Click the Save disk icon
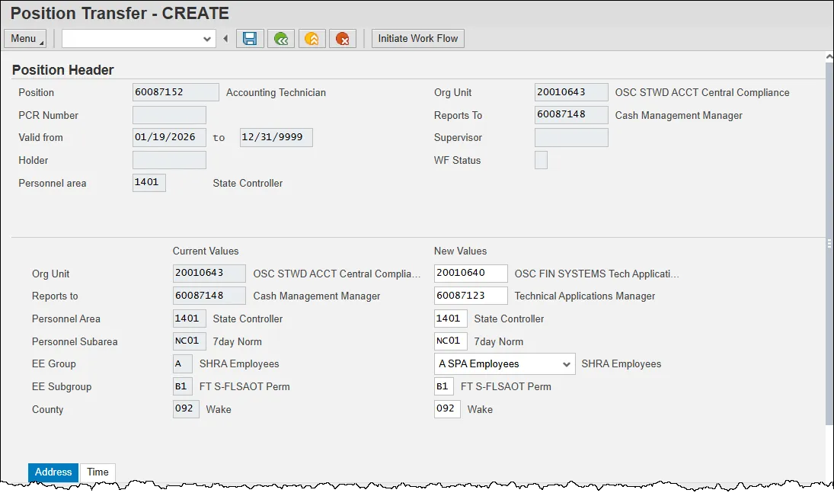 click(x=250, y=39)
